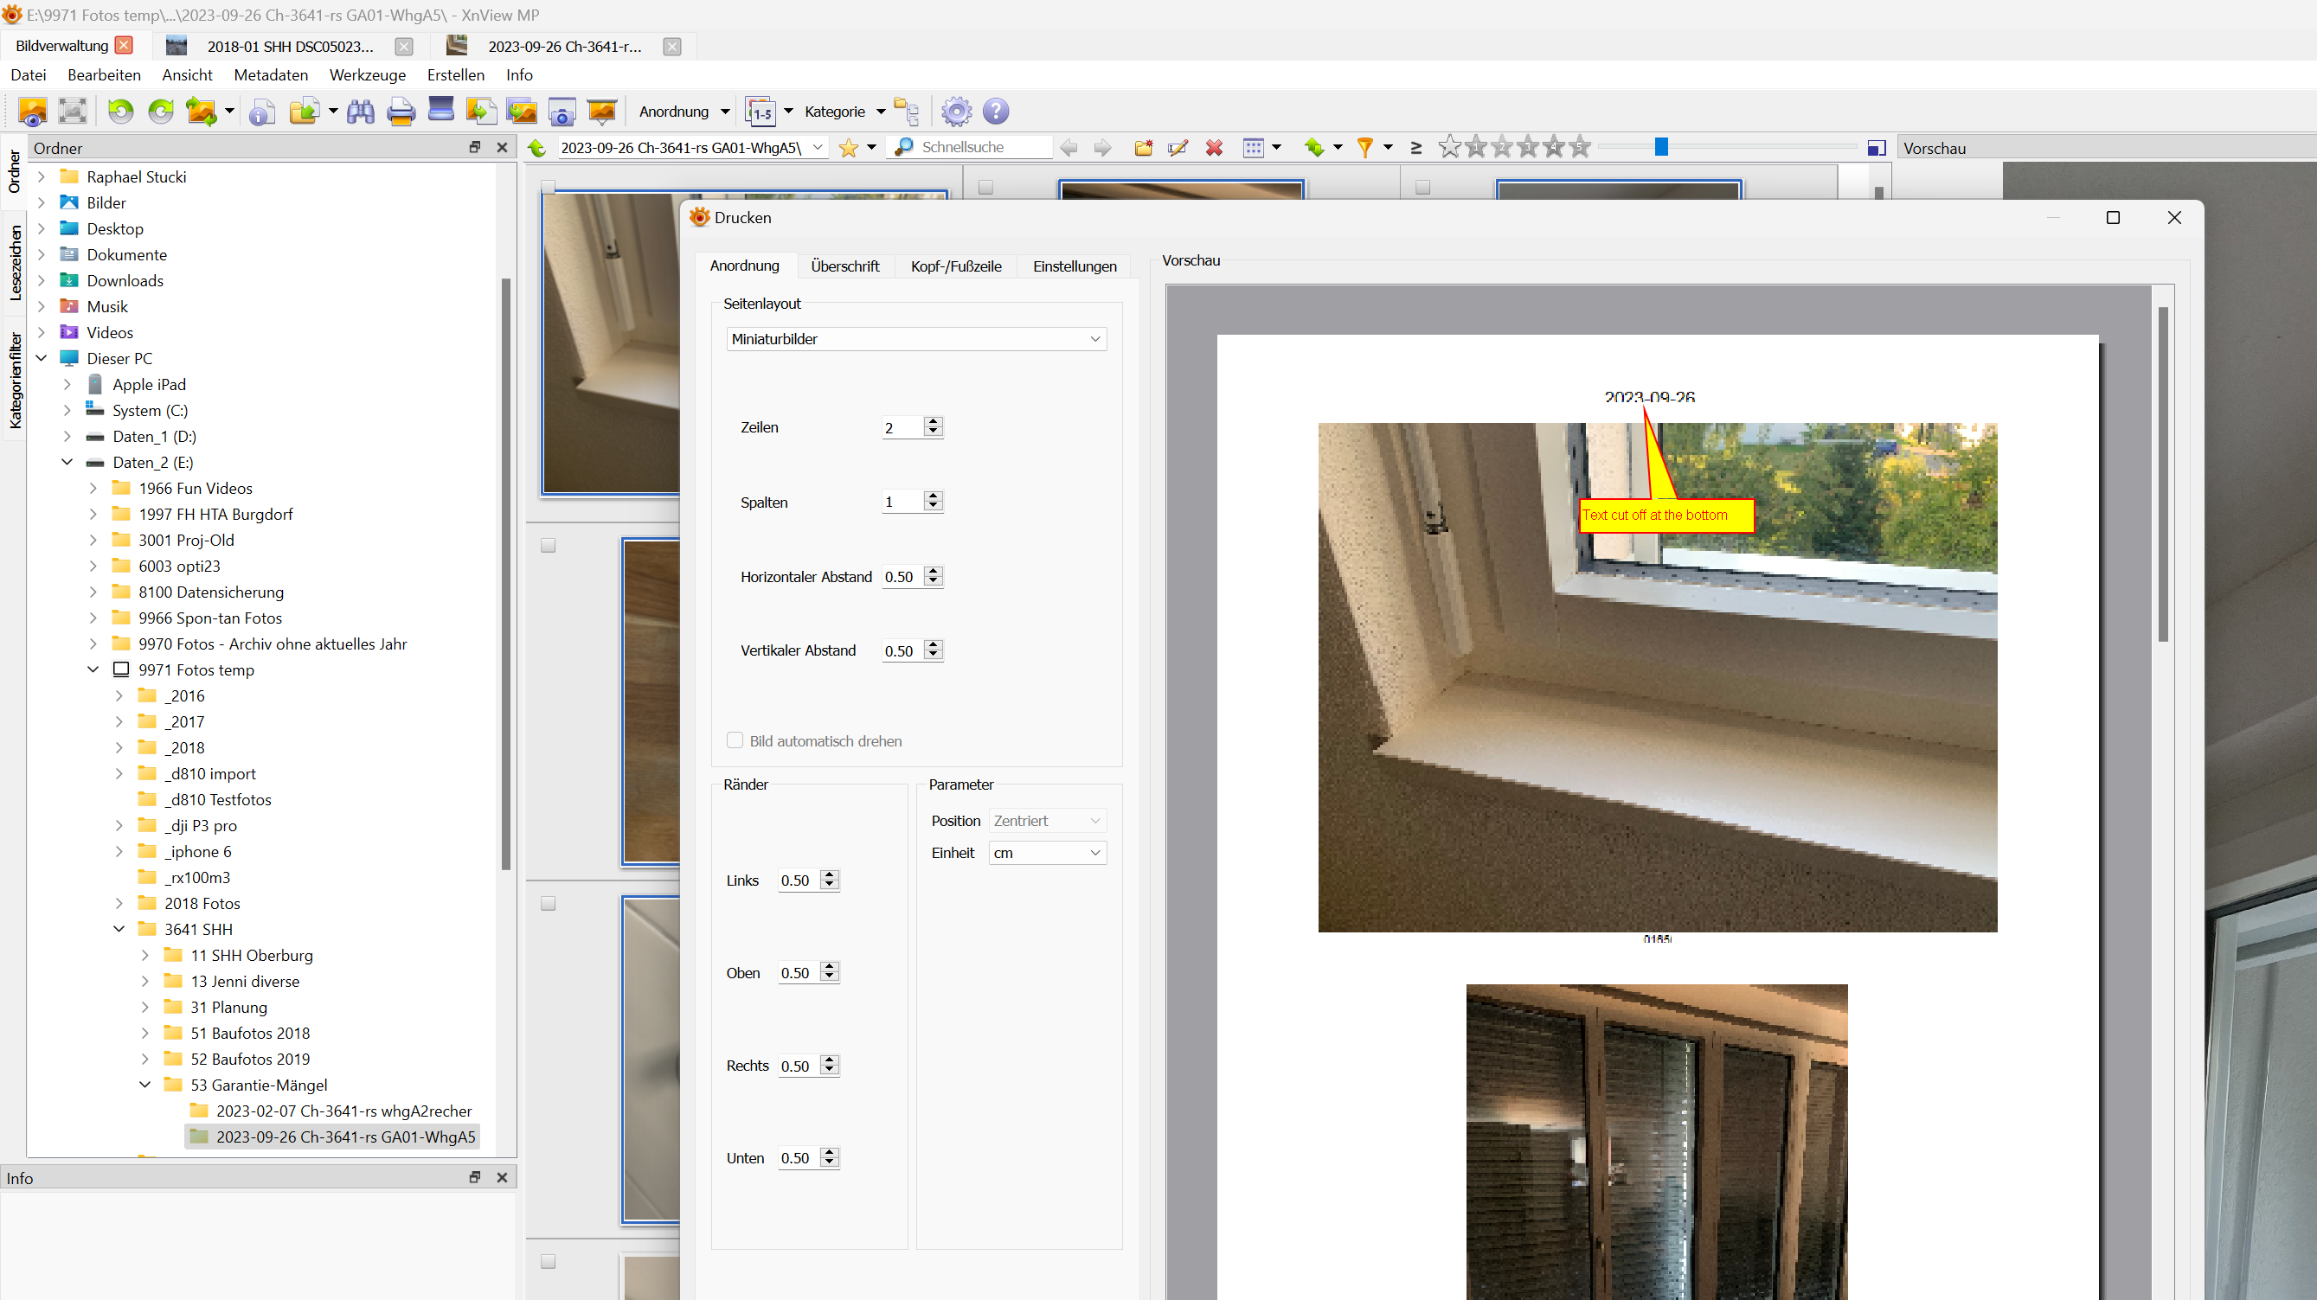Viewport: 2317px width, 1300px height.
Task: Enable Bild automatisch drehen checkbox
Action: click(735, 740)
